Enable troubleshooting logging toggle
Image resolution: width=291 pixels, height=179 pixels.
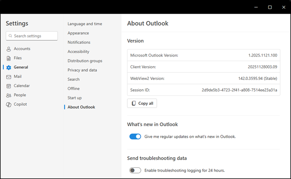click(135, 170)
